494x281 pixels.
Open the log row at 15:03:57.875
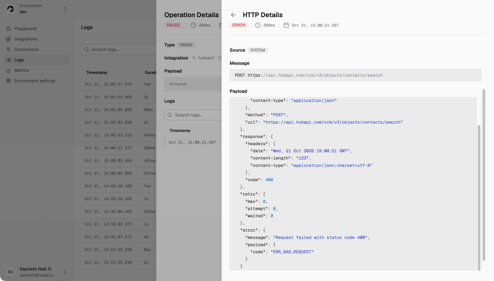[x=119, y=84]
